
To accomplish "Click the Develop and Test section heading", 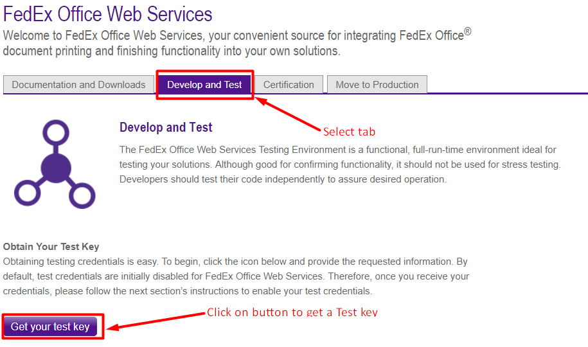I will point(166,127).
